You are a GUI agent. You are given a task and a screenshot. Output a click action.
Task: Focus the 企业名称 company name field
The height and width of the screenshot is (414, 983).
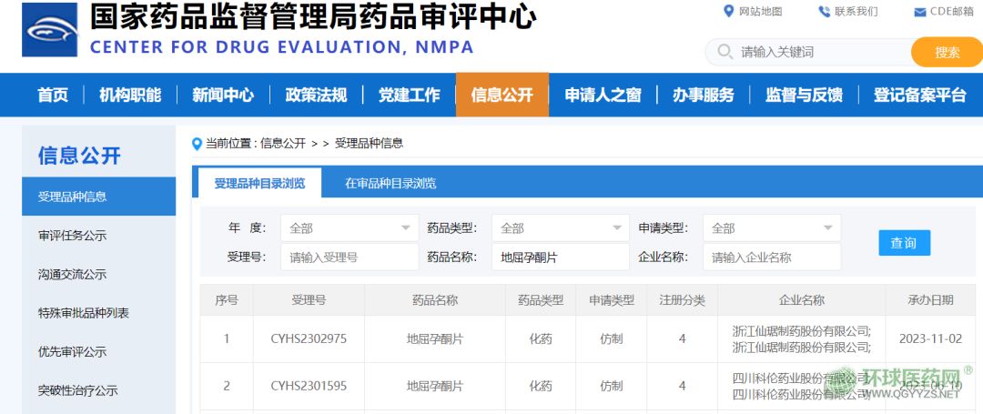click(x=771, y=257)
